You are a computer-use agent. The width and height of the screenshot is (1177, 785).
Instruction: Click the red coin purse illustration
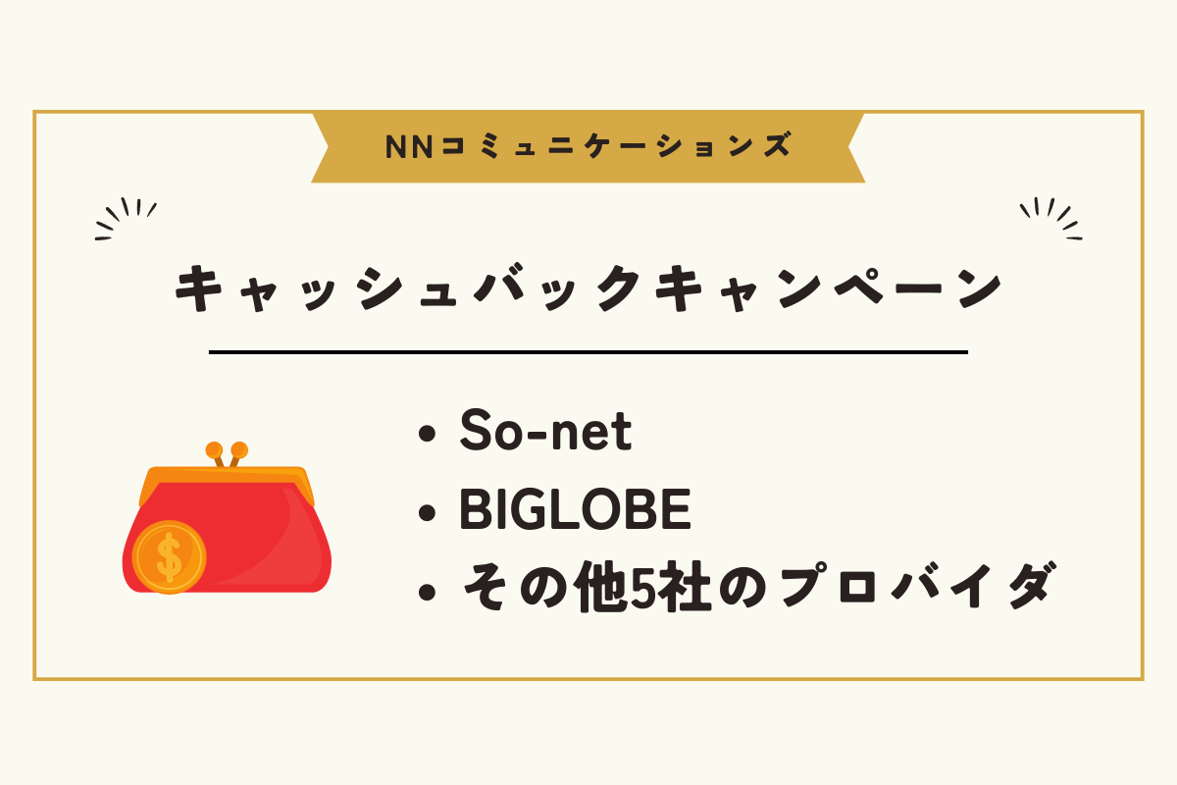click(227, 520)
